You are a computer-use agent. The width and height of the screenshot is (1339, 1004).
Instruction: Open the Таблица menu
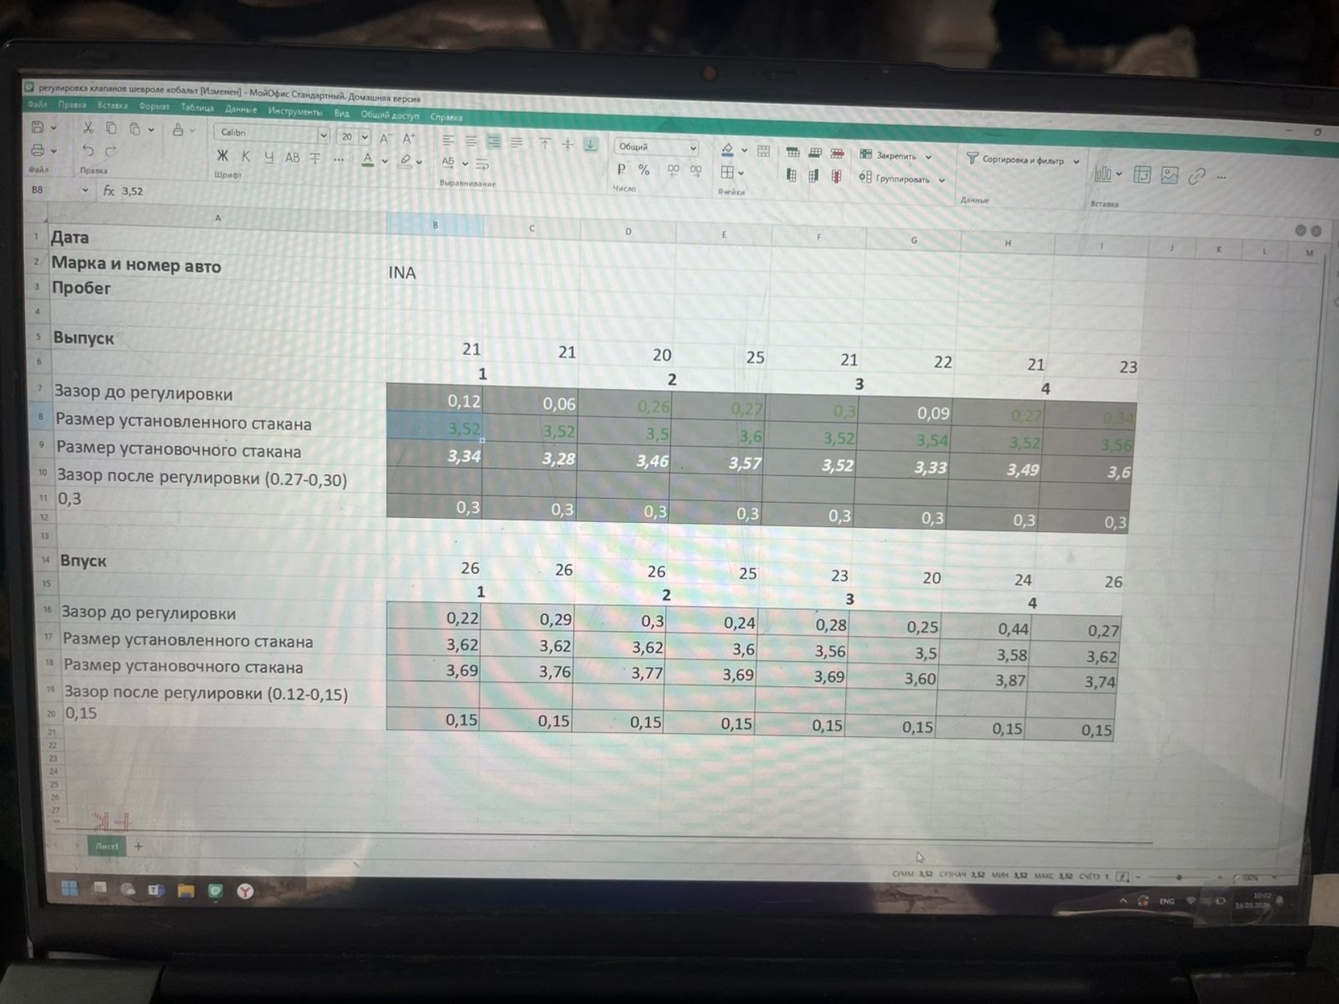[x=197, y=107]
